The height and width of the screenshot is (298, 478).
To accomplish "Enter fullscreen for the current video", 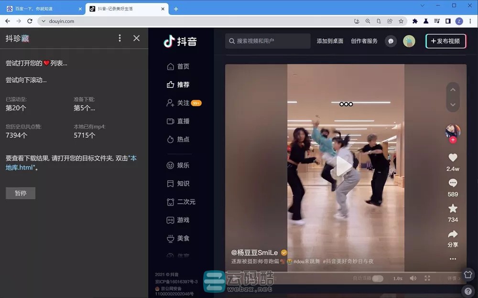I will tap(427, 277).
